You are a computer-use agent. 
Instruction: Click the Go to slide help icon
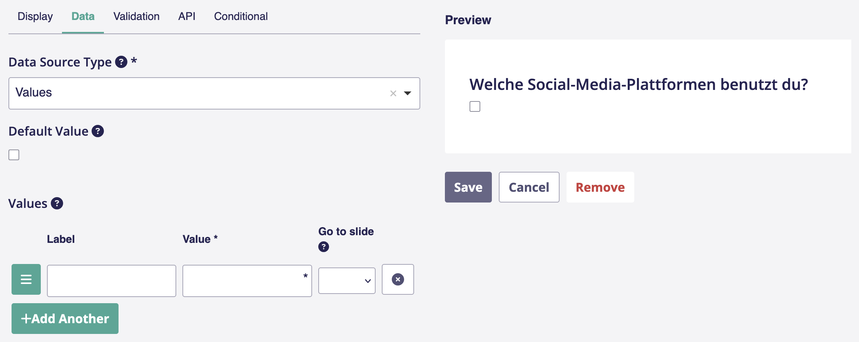click(324, 247)
